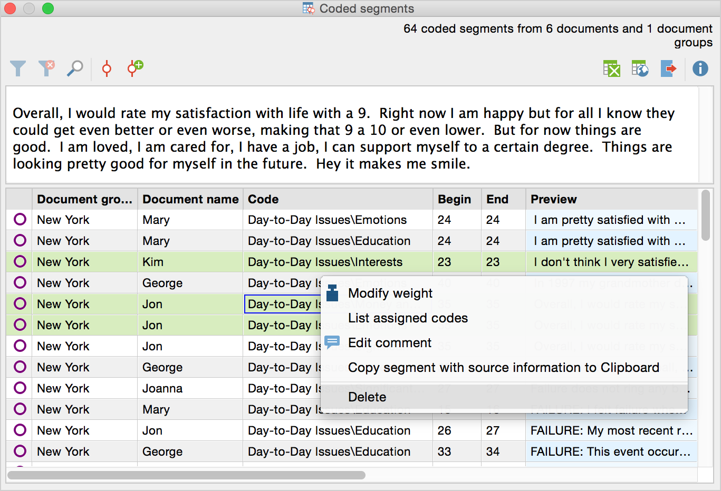Click the export arrow icon

tap(668, 68)
